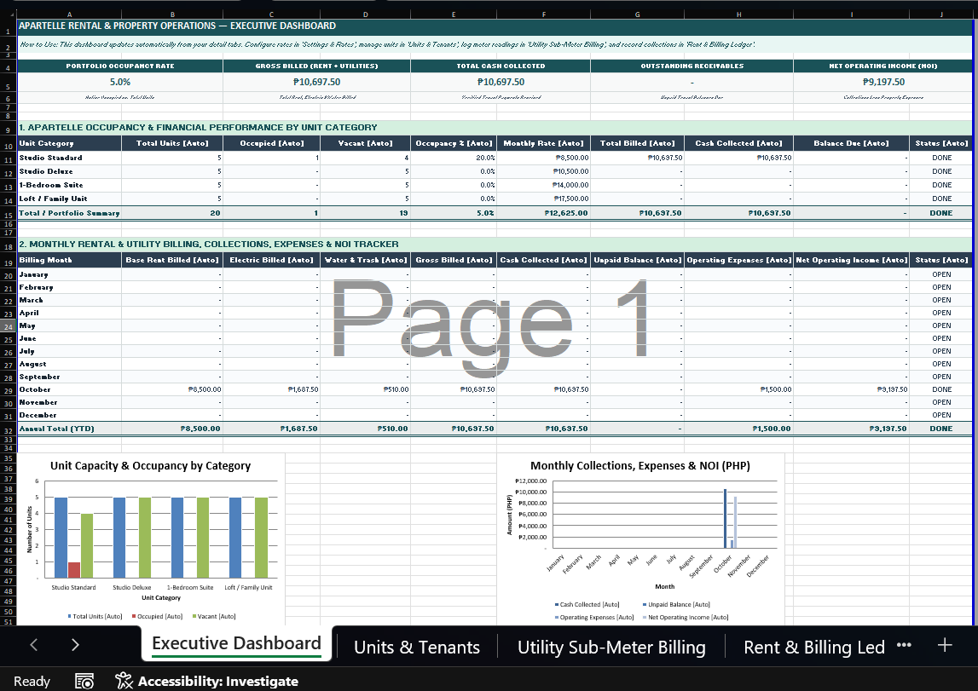Image resolution: width=978 pixels, height=691 pixels.
Task: Select Monthly Collections, Expenses & NOI chart title
Action: 640,465
